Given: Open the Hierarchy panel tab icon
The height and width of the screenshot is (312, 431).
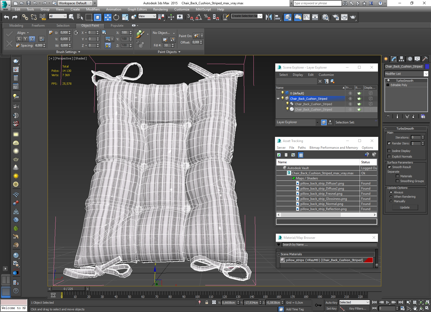Looking at the screenshot, I should click(x=402, y=59).
